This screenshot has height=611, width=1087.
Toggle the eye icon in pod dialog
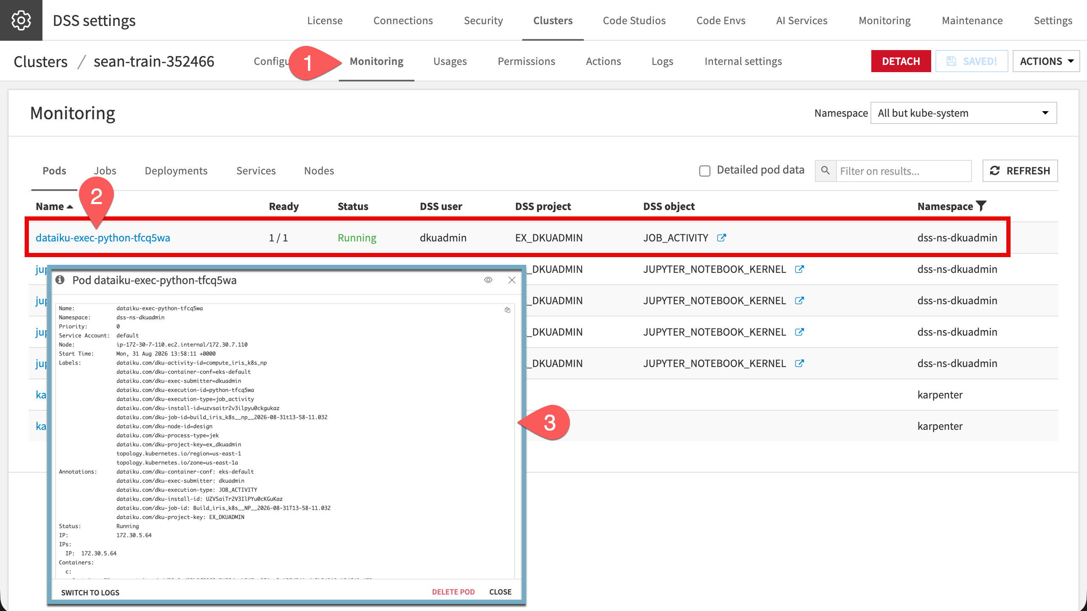coord(488,280)
